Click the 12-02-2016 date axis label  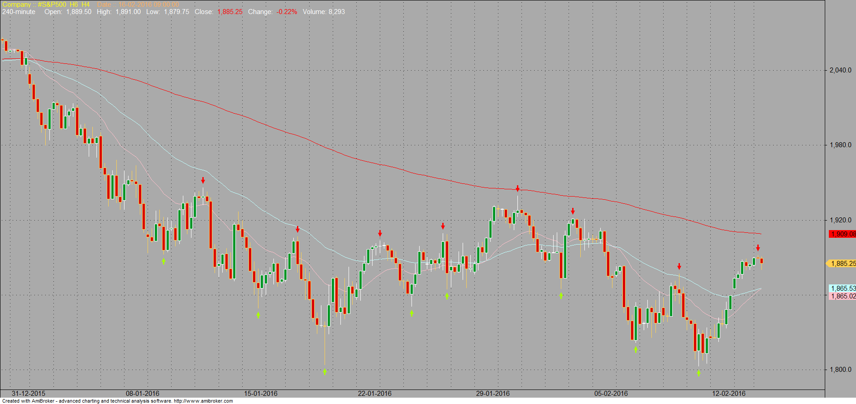coord(729,394)
